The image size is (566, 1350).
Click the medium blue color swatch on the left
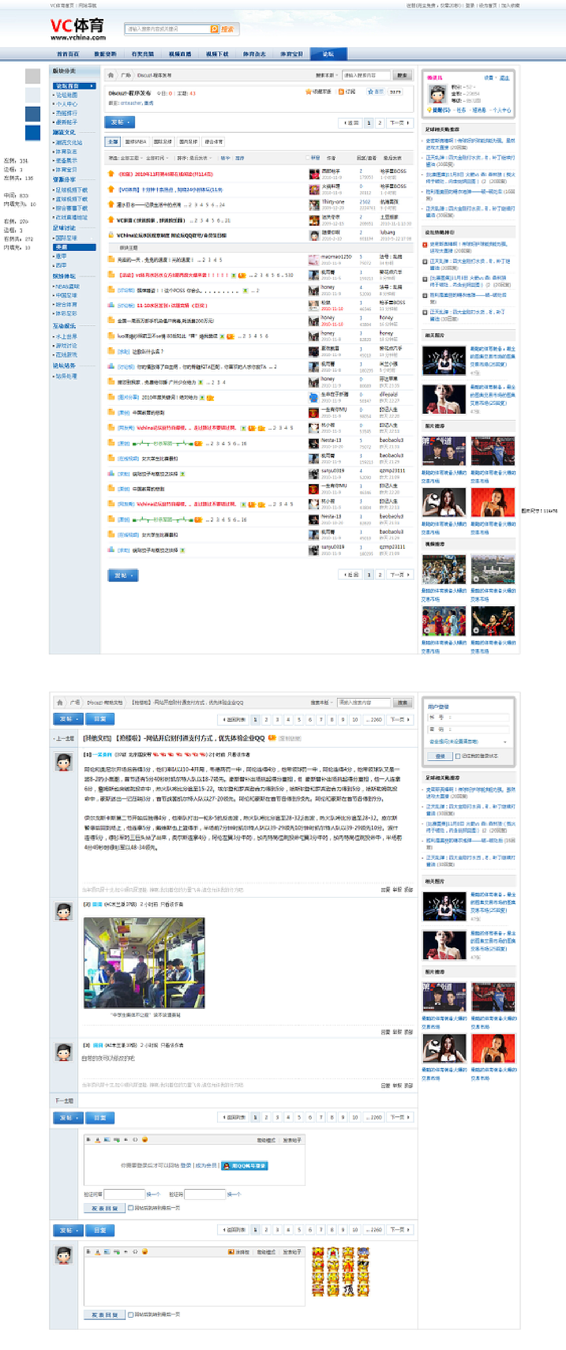(x=32, y=114)
